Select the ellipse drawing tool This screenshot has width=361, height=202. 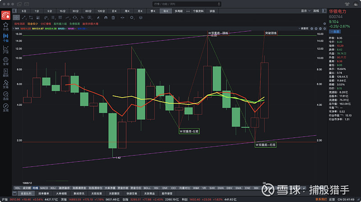[x=75, y=18]
